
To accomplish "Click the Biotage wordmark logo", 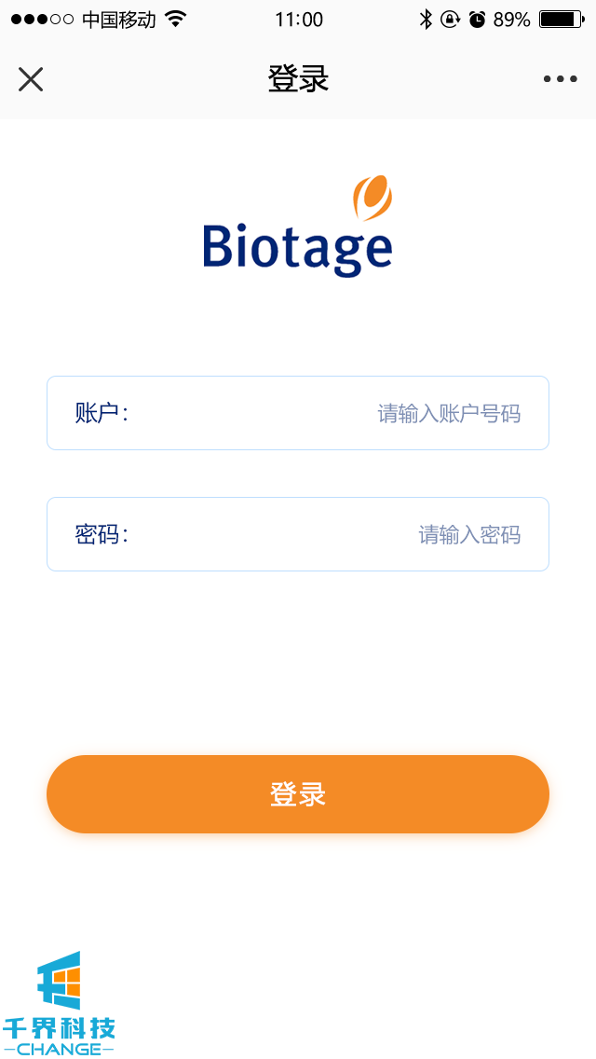I will (x=297, y=247).
